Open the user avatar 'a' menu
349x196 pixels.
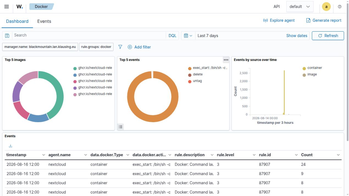tap(326, 7)
